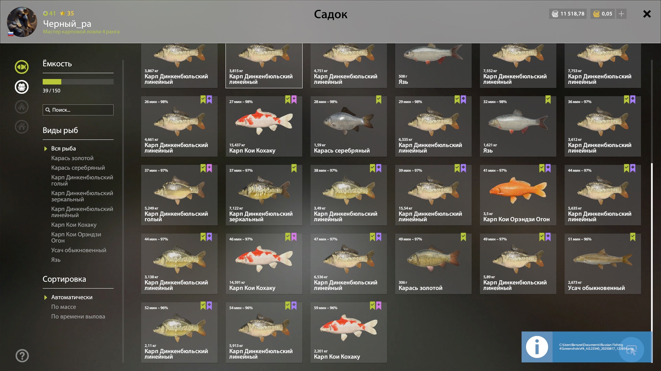The width and height of the screenshot is (661, 371).
Task: Filter by Карп Кои Кохаку species
Action: (74, 225)
